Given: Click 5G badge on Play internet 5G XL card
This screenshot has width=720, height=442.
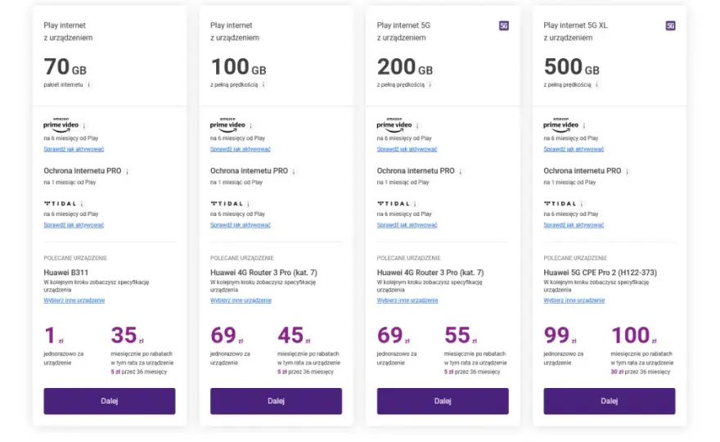Looking at the screenshot, I should coord(670,25).
